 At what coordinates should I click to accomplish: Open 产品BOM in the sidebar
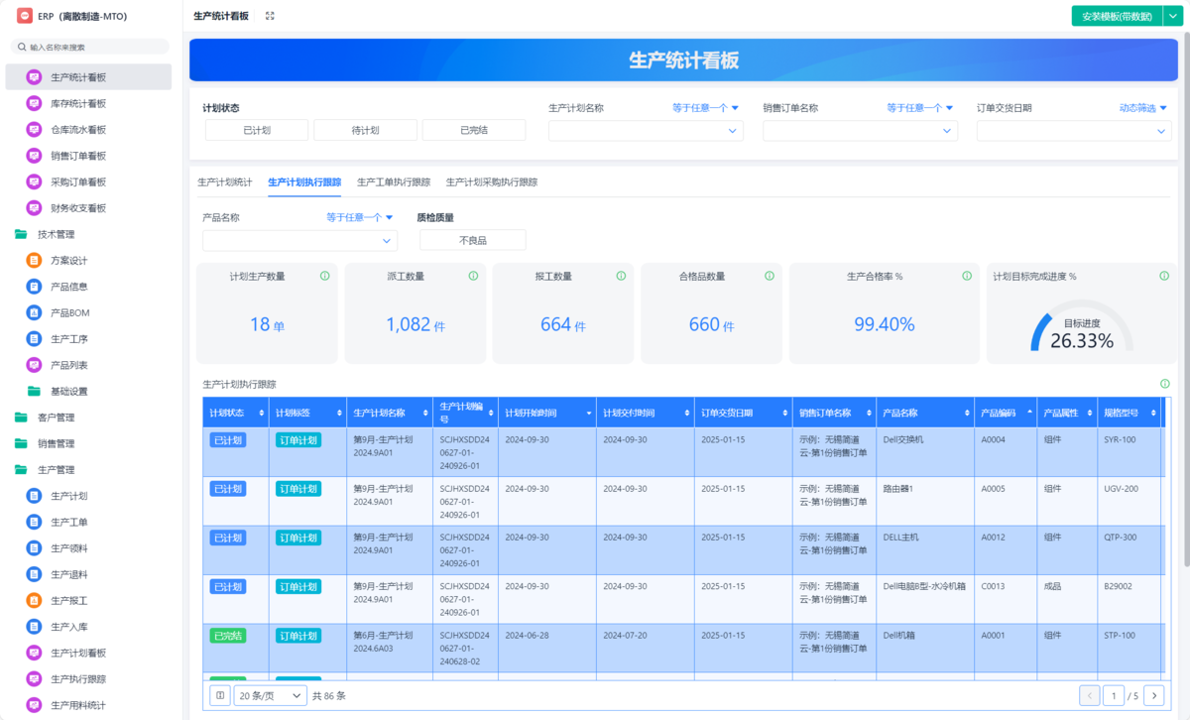click(69, 312)
